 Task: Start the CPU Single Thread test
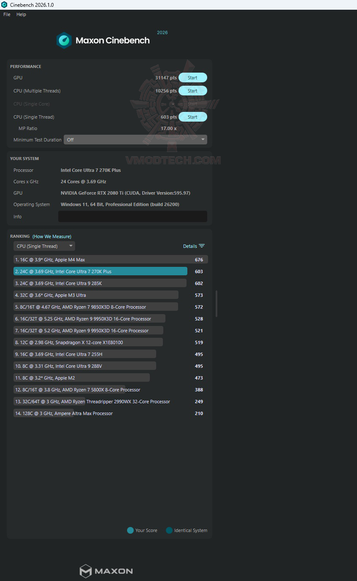tap(192, 117)
